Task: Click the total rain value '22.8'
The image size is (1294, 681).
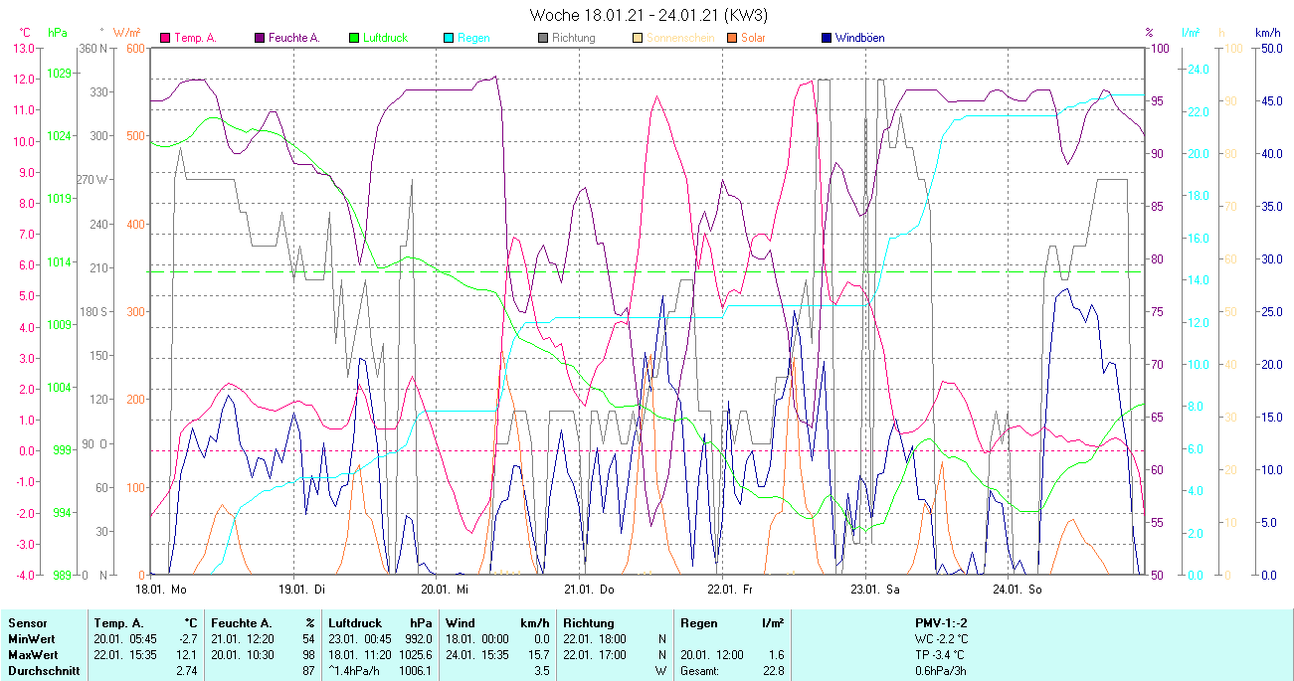Action: pyautogui.click(x=773, y=671)
